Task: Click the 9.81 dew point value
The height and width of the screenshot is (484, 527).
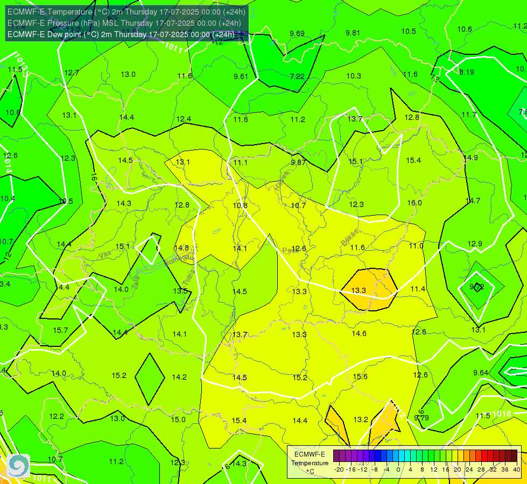Action: point(353,33)
